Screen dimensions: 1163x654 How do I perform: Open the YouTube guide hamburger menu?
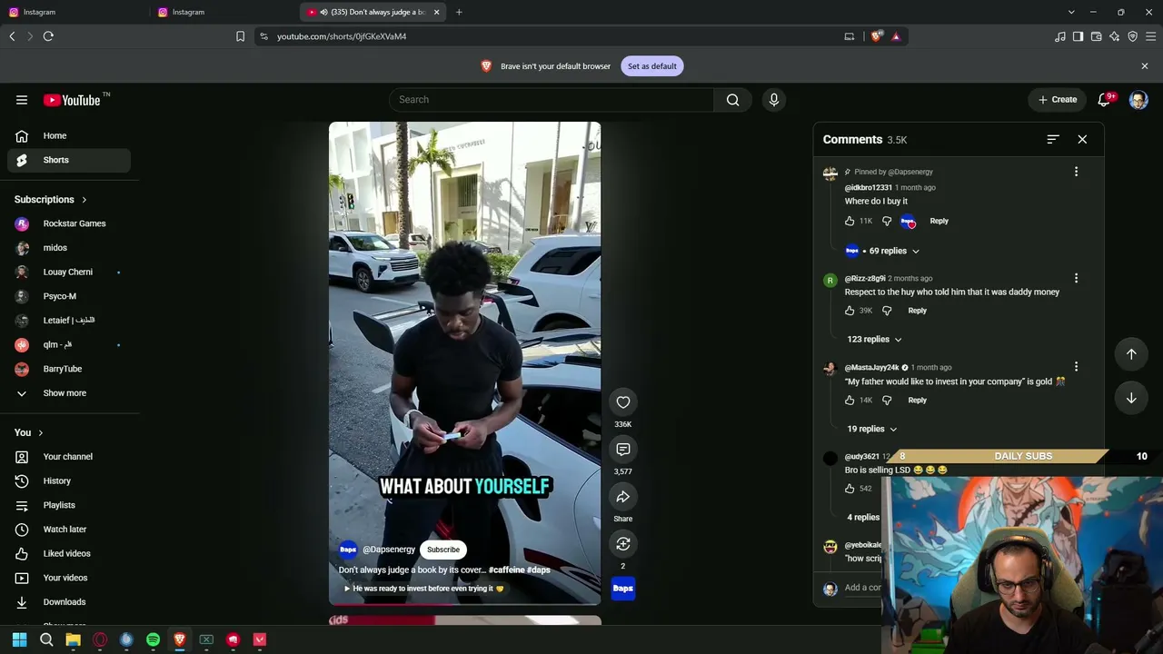pyautogui.click(x=22, y=100)
